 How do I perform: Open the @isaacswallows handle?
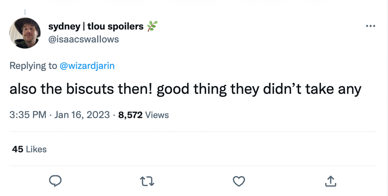point(83,39)
